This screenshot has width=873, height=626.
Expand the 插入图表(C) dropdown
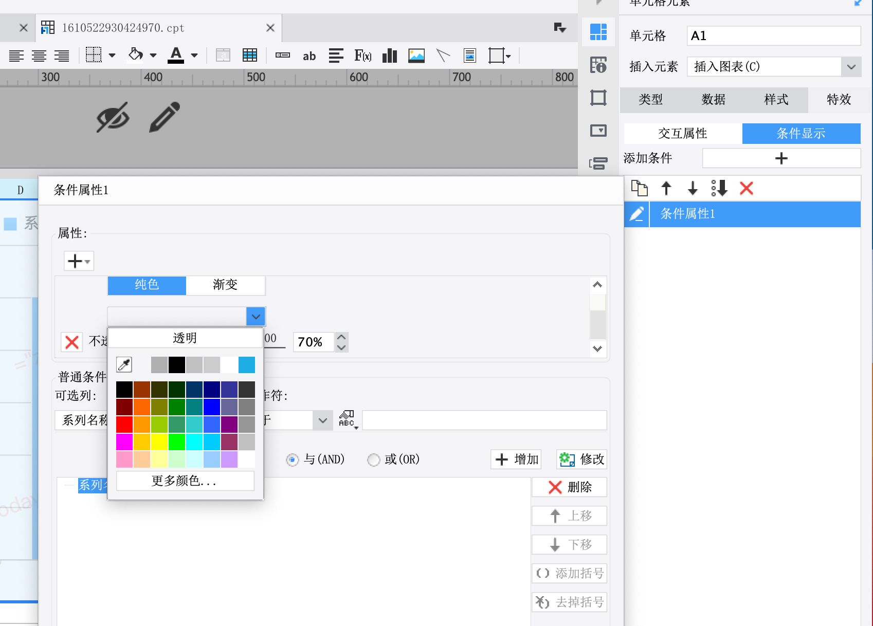(x=851, y=67)
